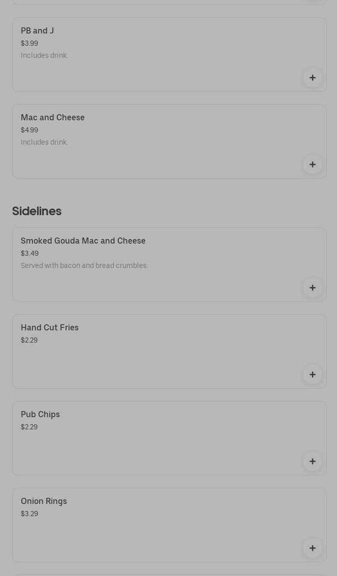Click the $3.99 price under PB and J
337x576 pixels.
(29, 44)
